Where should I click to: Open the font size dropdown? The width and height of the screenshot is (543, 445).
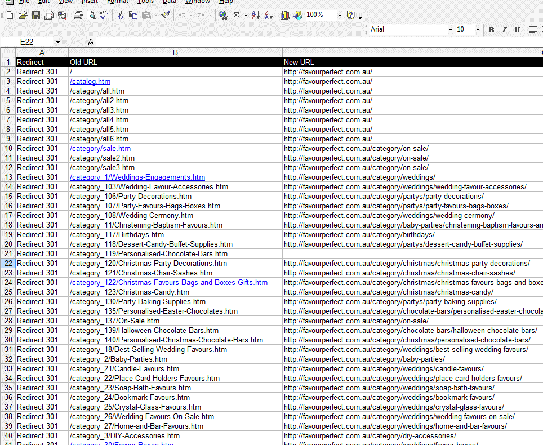pos(478,30)
